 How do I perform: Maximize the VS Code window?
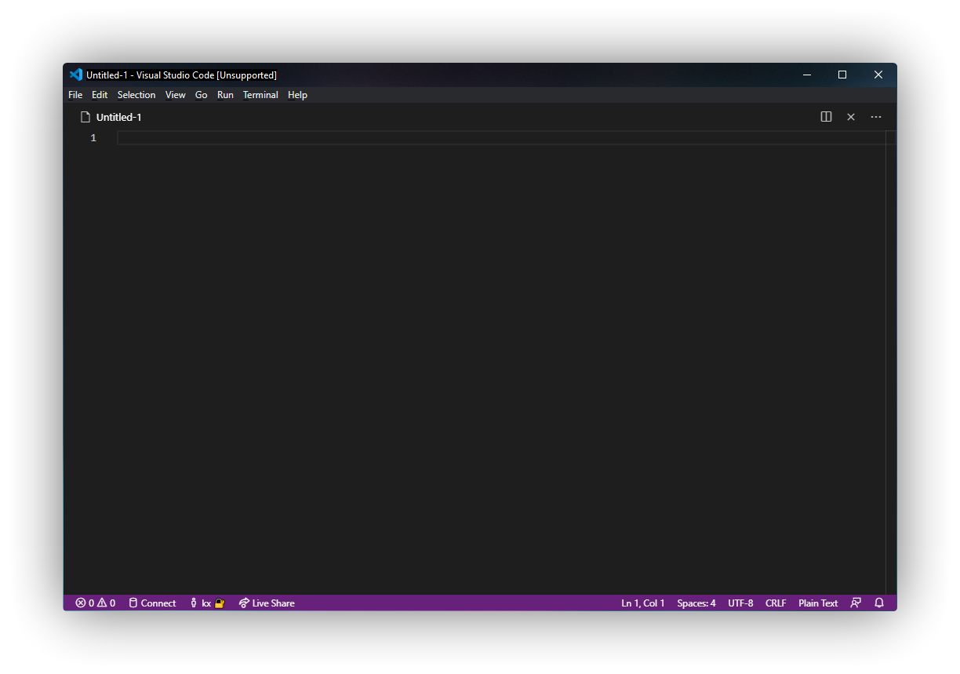(842, 75)
